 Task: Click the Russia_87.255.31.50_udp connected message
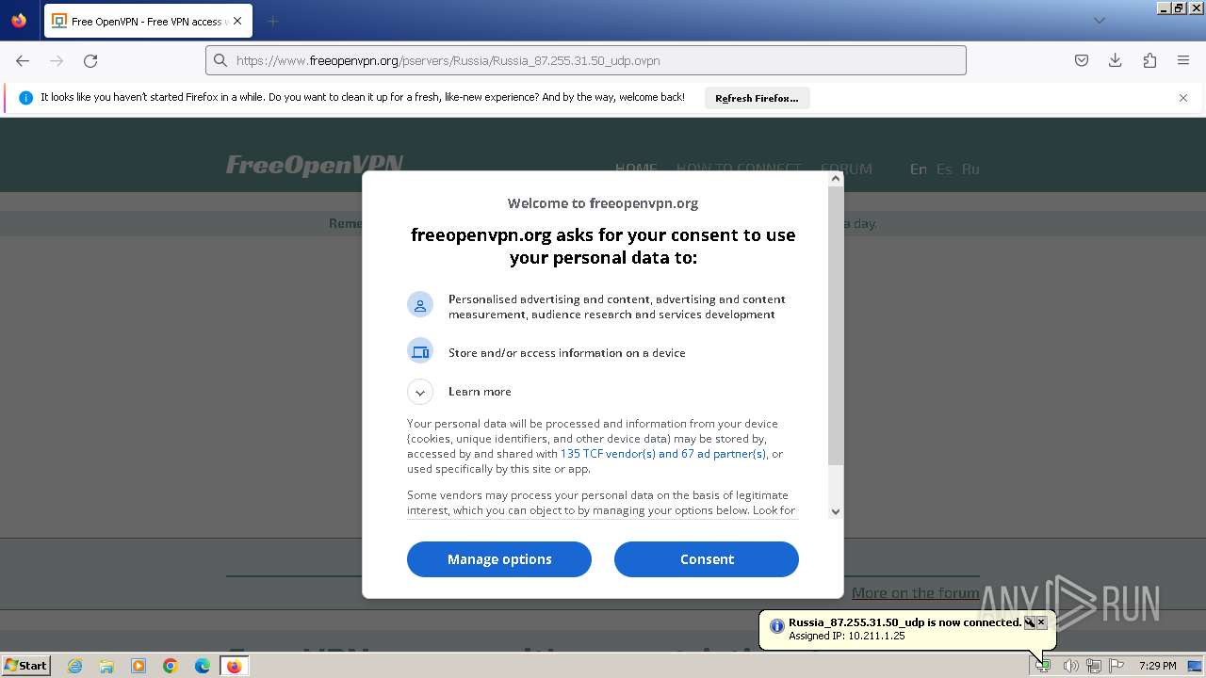tap(904, 622)
